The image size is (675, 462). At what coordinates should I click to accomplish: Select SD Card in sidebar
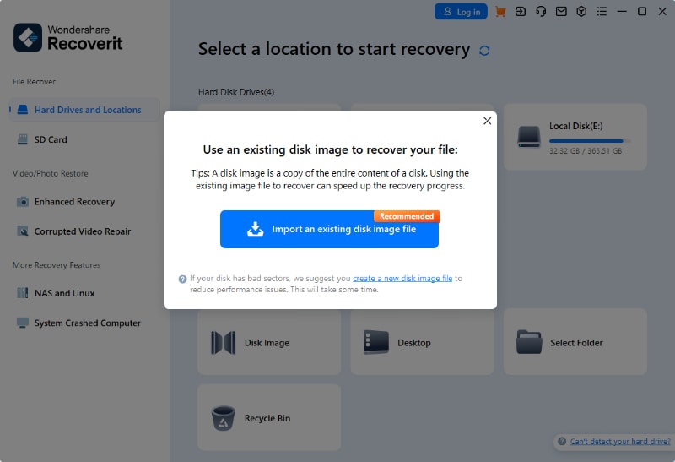51,139
